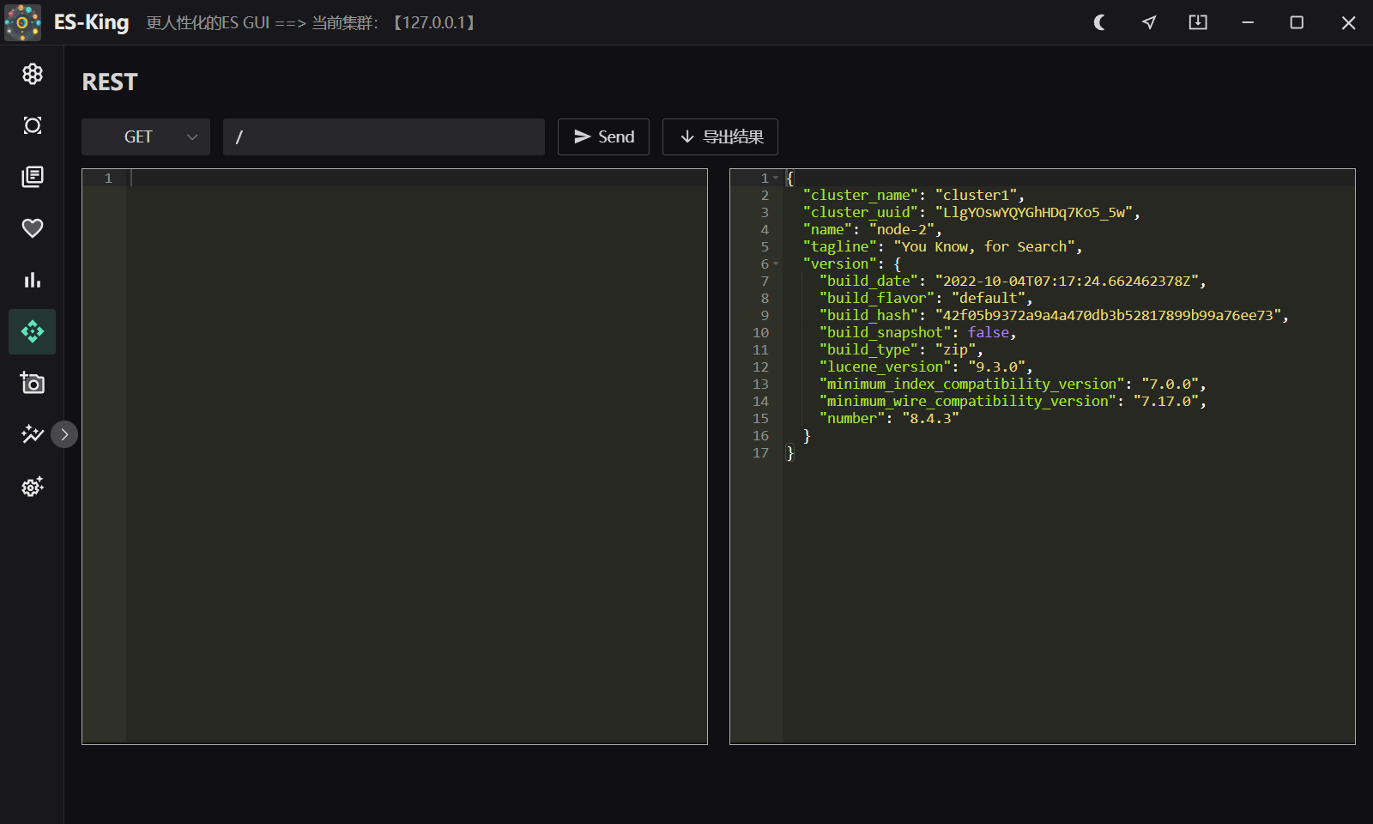Open the bar chart stats sidebar icon
Screen dimensions: 1373x824
(33, 280)
